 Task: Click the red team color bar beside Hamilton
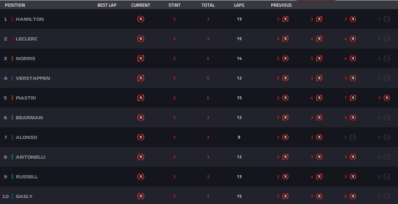12,19
